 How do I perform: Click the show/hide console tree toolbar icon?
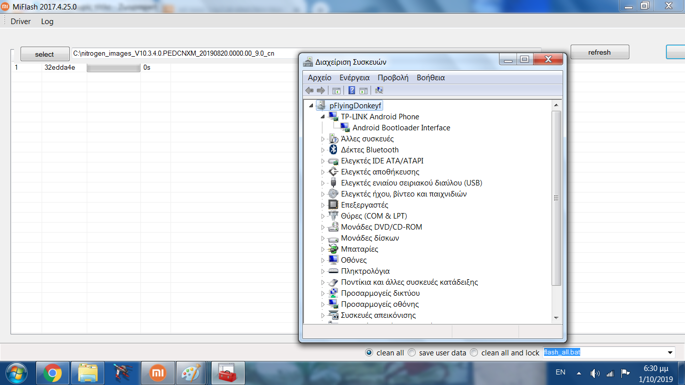tap(336, 90)
